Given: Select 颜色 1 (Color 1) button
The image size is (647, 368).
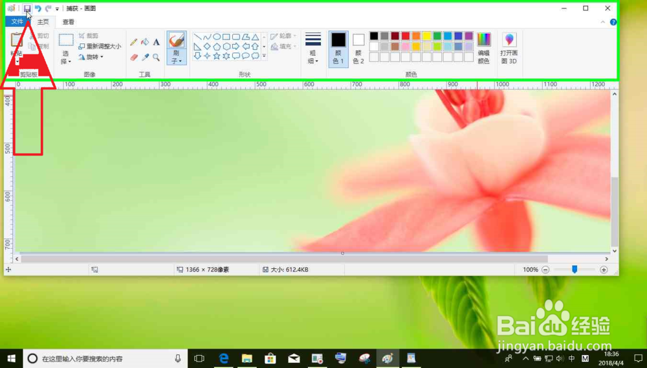Looking at the screenshot, I should click(x=338, y=49).
